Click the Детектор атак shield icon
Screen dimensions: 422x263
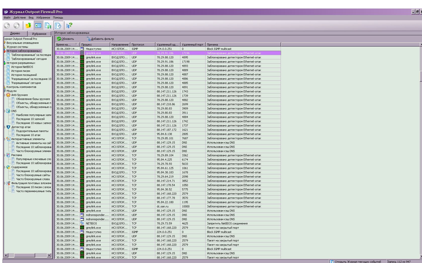click(x=8, y=127)
